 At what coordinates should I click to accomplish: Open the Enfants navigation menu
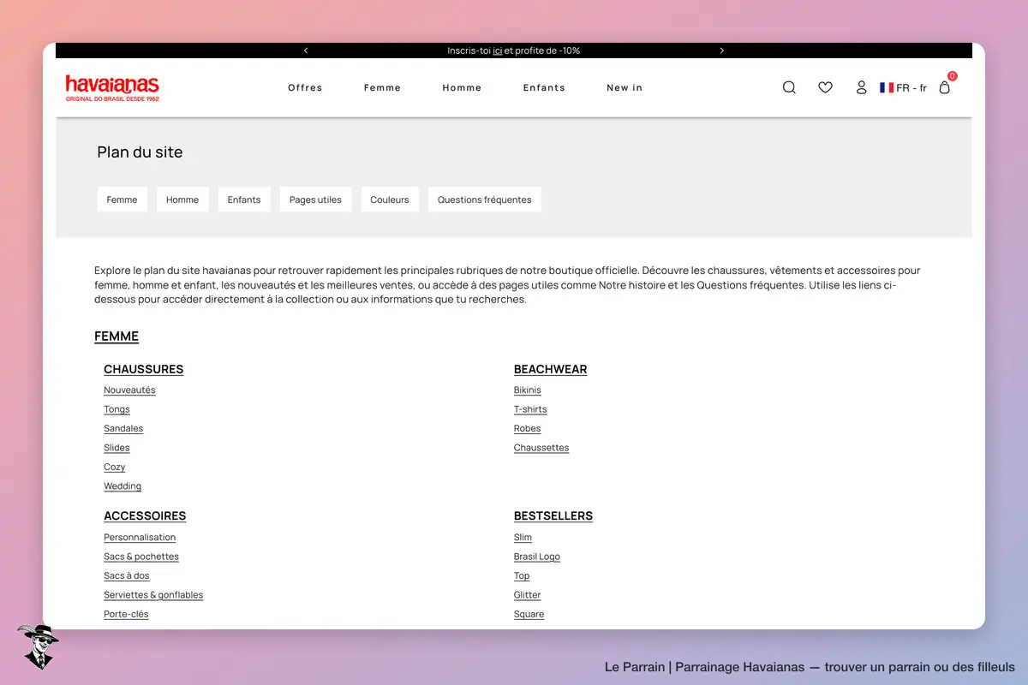[544, 87]
